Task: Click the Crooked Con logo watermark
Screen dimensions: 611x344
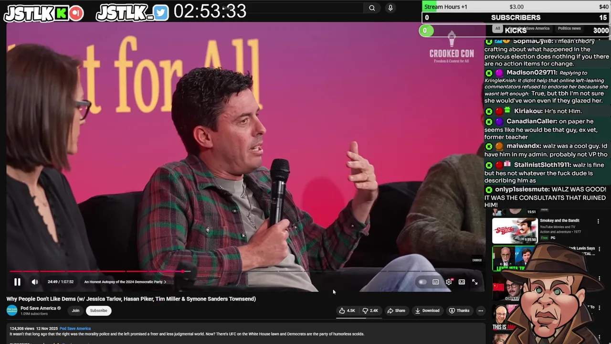Action: point(452,47)
